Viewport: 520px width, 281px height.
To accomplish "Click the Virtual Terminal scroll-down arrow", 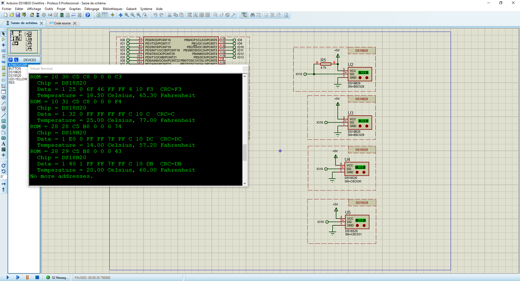I will point(245,183).
